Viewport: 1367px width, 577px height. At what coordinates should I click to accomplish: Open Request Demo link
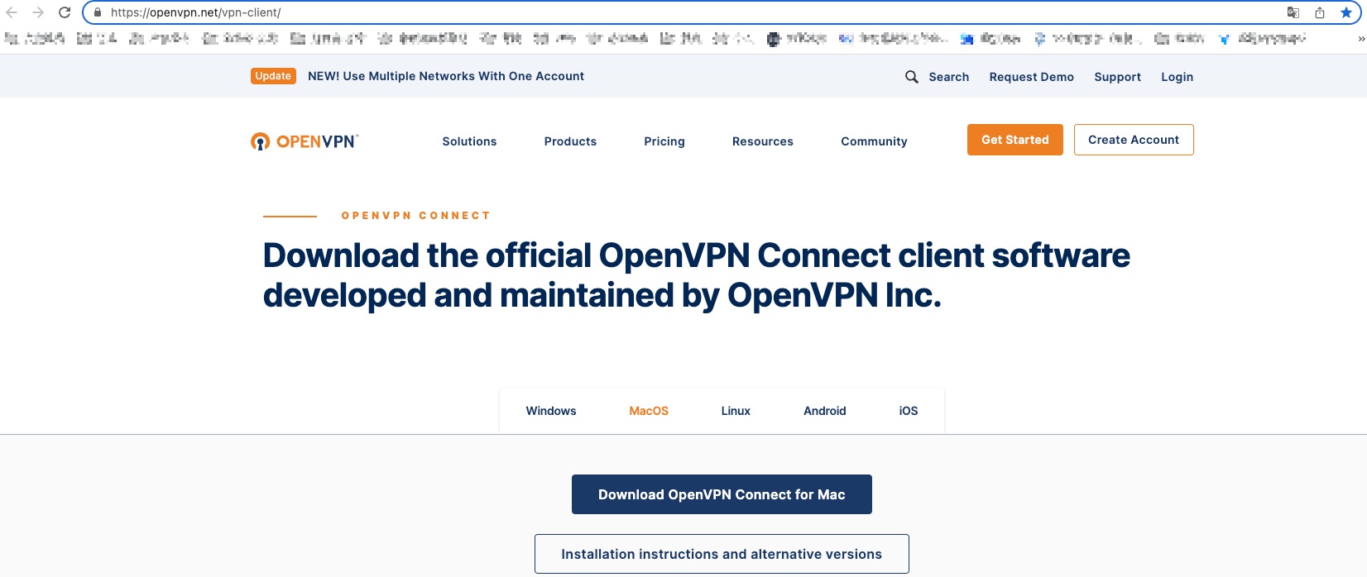point(1032,77)
